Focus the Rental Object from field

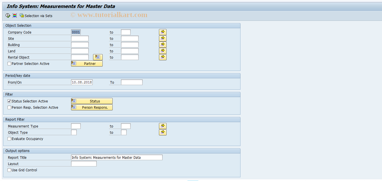(x=80, y=57)
